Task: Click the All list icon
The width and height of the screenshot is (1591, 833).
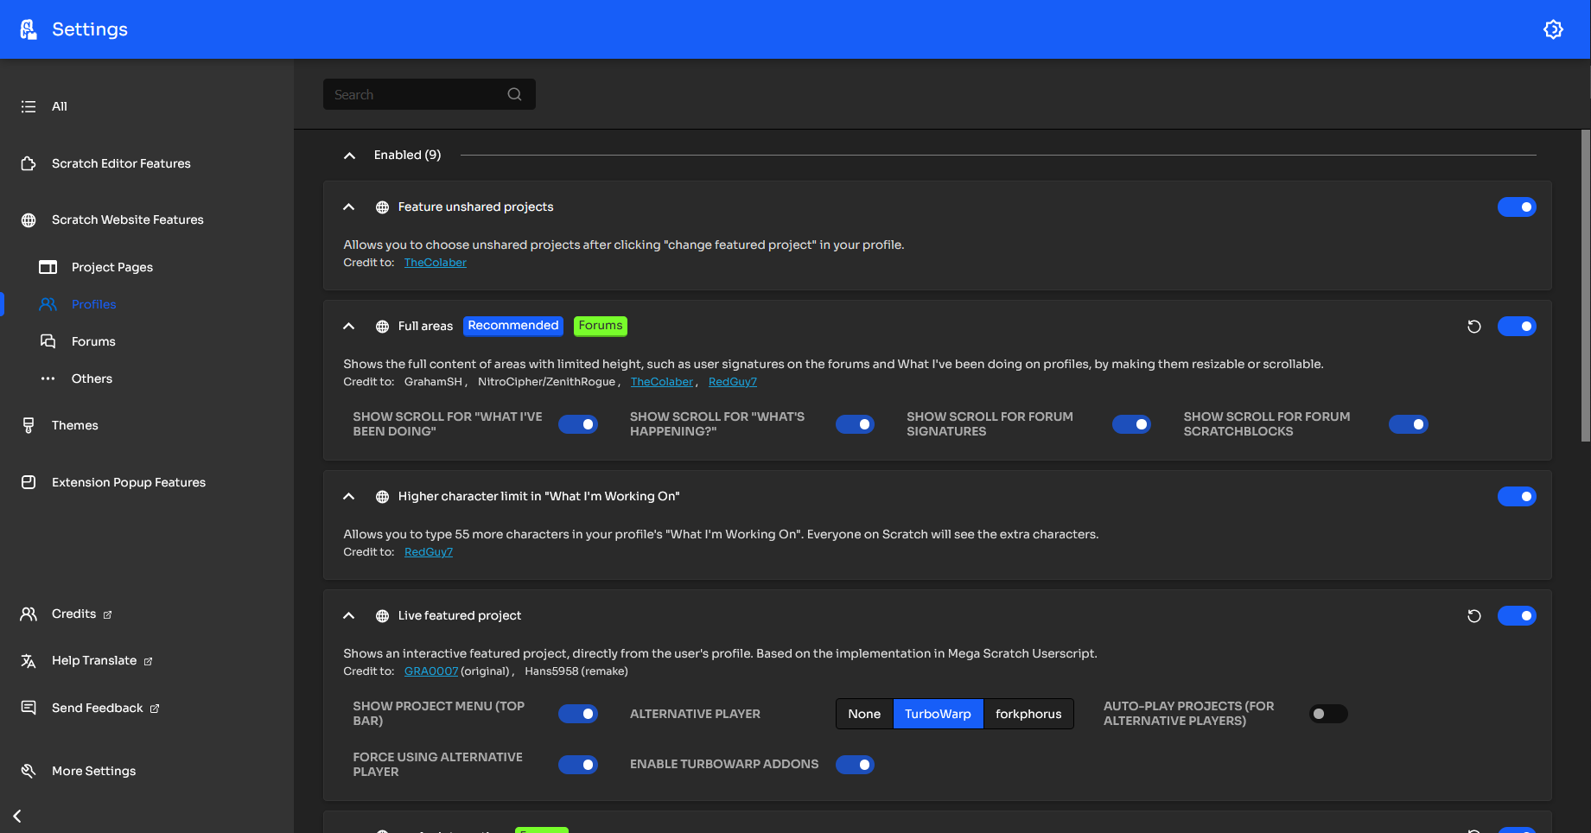Action: pyautogui.click(x=29, y=106)
